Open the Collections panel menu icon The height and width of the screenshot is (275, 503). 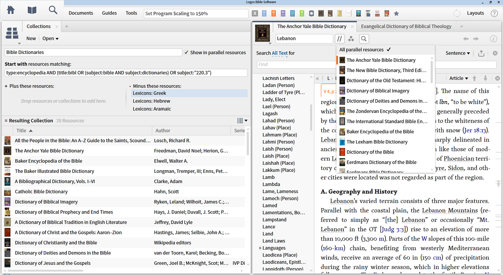(13, 34)
